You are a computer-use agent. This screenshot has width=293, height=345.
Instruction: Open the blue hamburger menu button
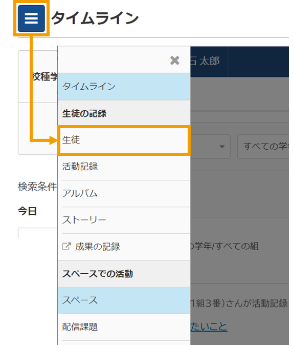point(31,18)
